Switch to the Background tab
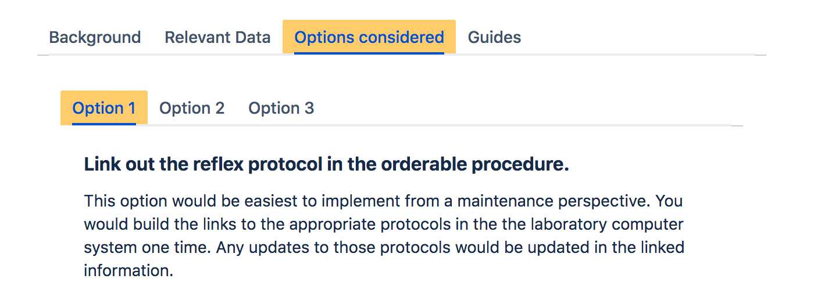 click(95, 38)
